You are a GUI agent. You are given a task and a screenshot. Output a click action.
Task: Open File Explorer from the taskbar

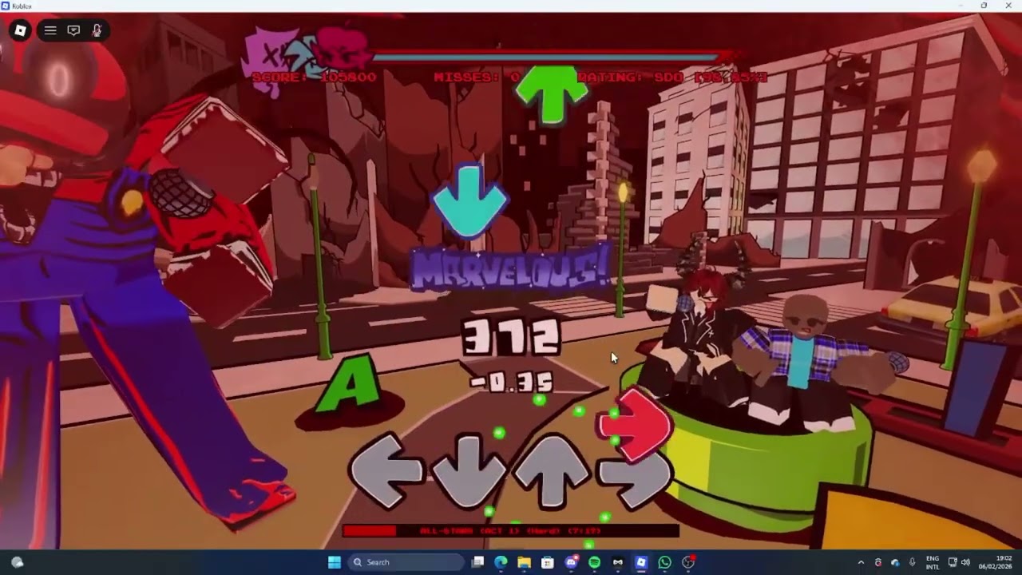524,562
